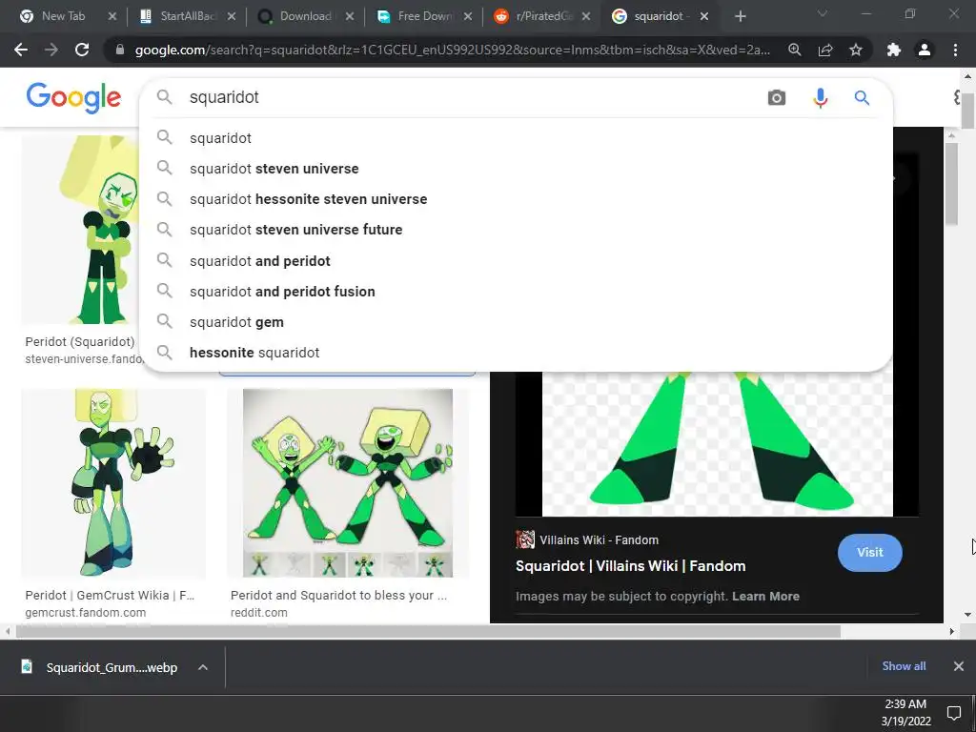This screenshot has height=732, width=976.
Task: View site security lock icon
Action: [x=120, y=50]
